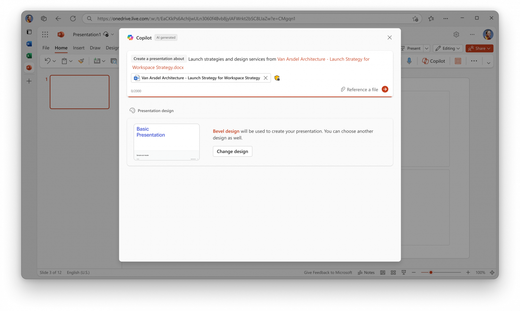This screenshot has height=311, width=520.
Task: Click the fit slide to window icon
Action: coord(492,273)
